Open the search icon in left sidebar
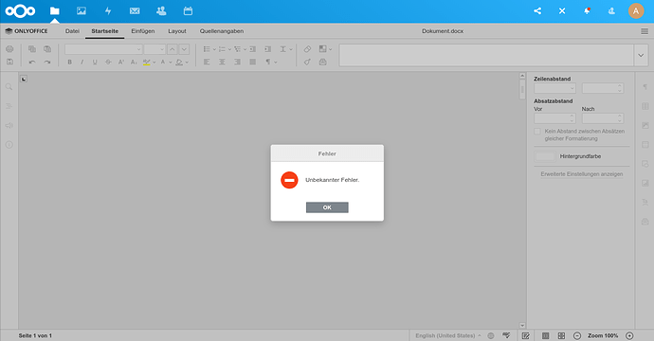This screenshot has width=654, height=341. [x=9, y=87]
